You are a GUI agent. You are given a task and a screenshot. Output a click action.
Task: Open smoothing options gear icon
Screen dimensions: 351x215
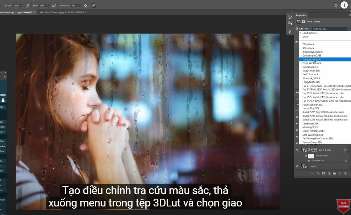[86, 6]
